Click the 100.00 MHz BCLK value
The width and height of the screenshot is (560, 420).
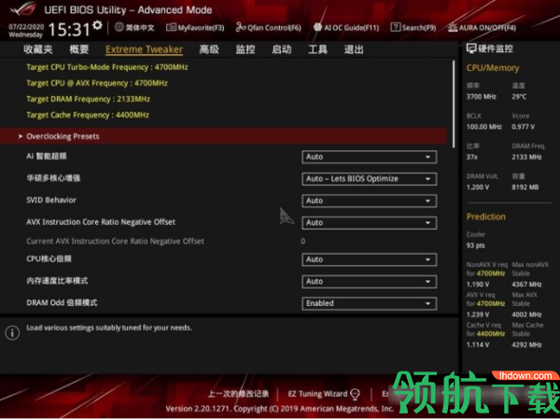483,127
